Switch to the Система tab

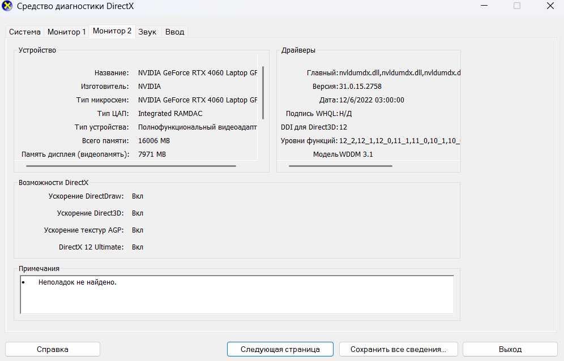coord(24,32)
